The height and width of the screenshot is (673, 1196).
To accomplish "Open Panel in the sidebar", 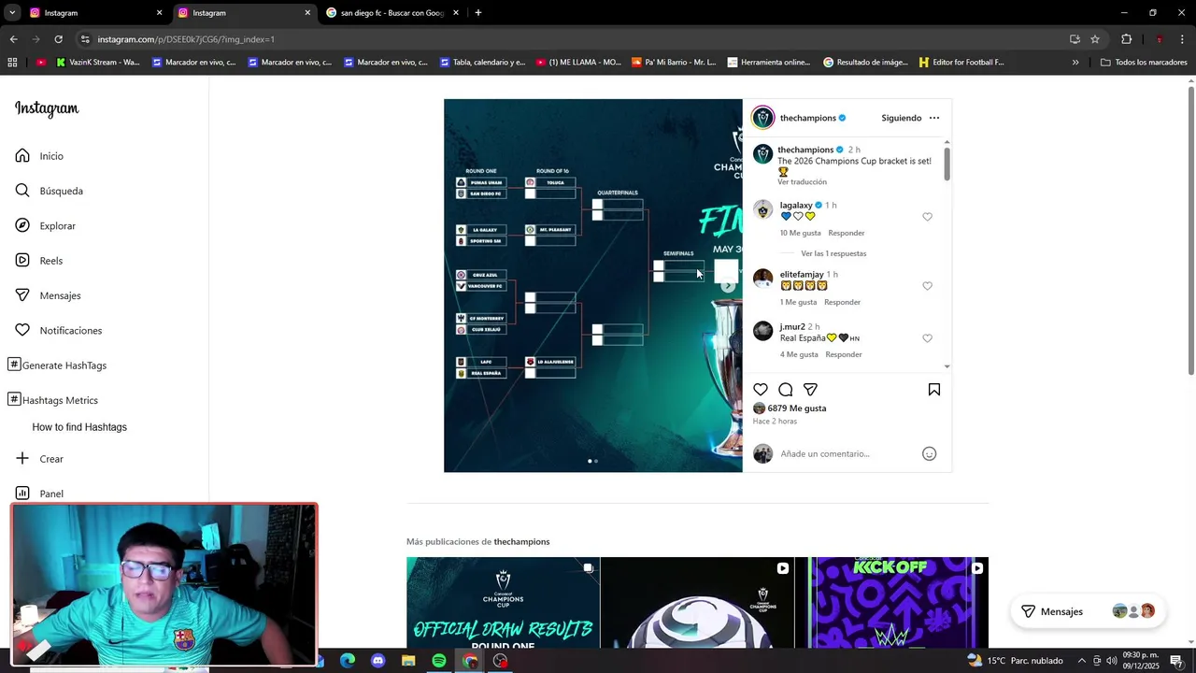I will coord(39,494).
